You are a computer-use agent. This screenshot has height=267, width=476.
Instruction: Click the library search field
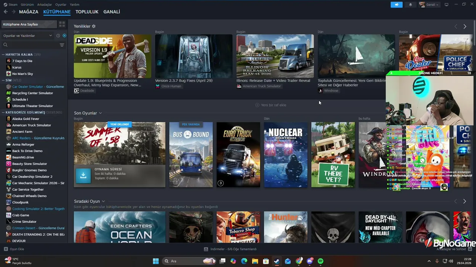point(30,45)
